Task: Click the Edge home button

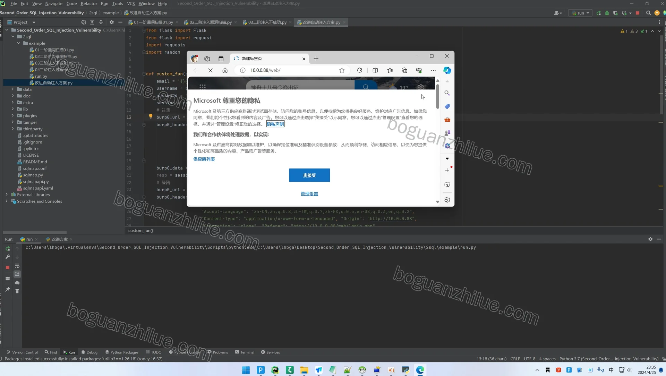Action: click(225, 70)
